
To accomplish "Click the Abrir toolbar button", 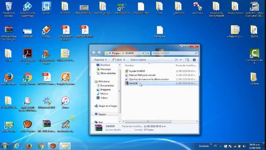I will 117,60.
